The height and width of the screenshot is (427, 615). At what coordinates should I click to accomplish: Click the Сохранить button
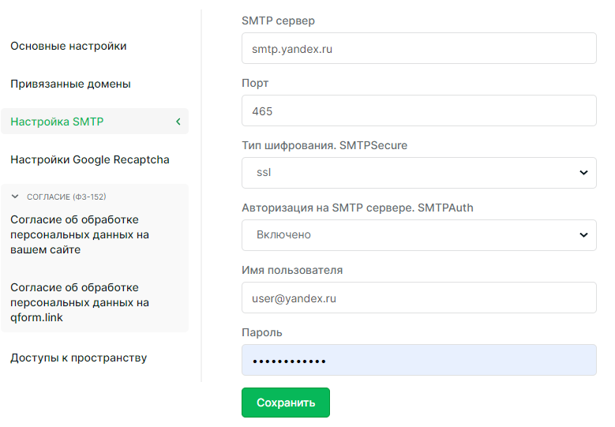pos(286,403)
